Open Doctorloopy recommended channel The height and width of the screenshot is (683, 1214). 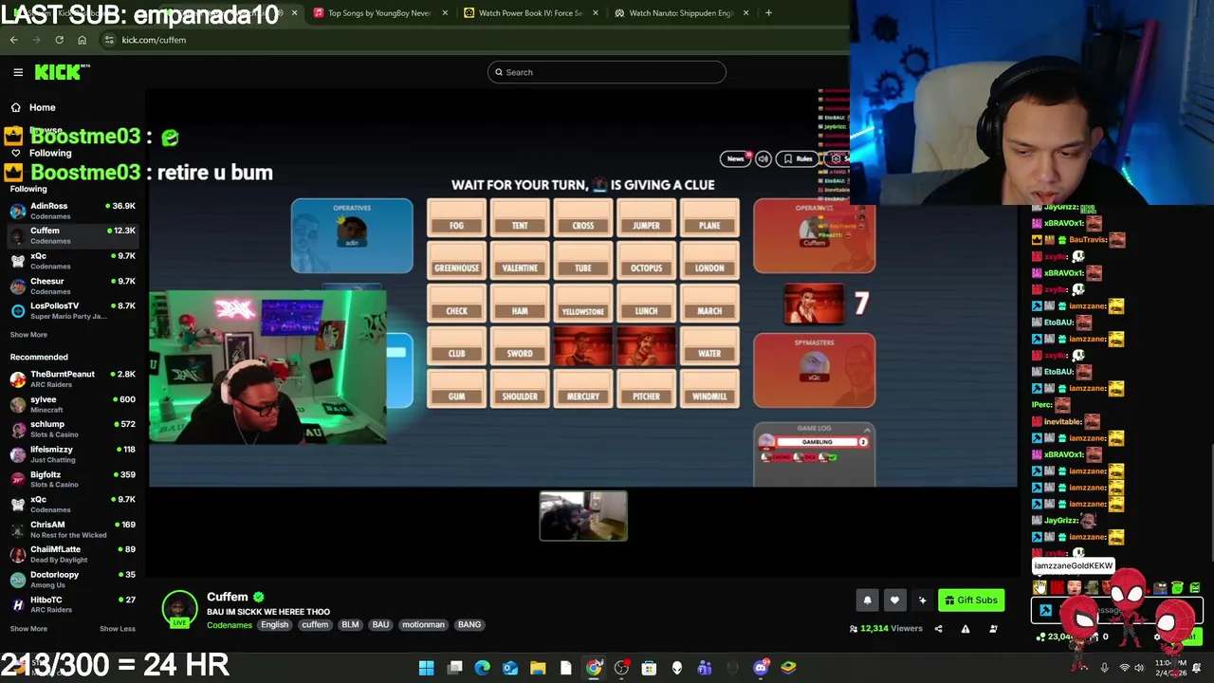click(73, 580)
